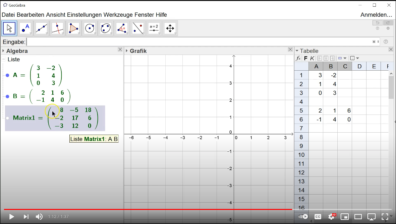Screen dimensions: 396x224
Task: Open the cell background color swatch
Action: pyautogui.click(x=340, y=58)
